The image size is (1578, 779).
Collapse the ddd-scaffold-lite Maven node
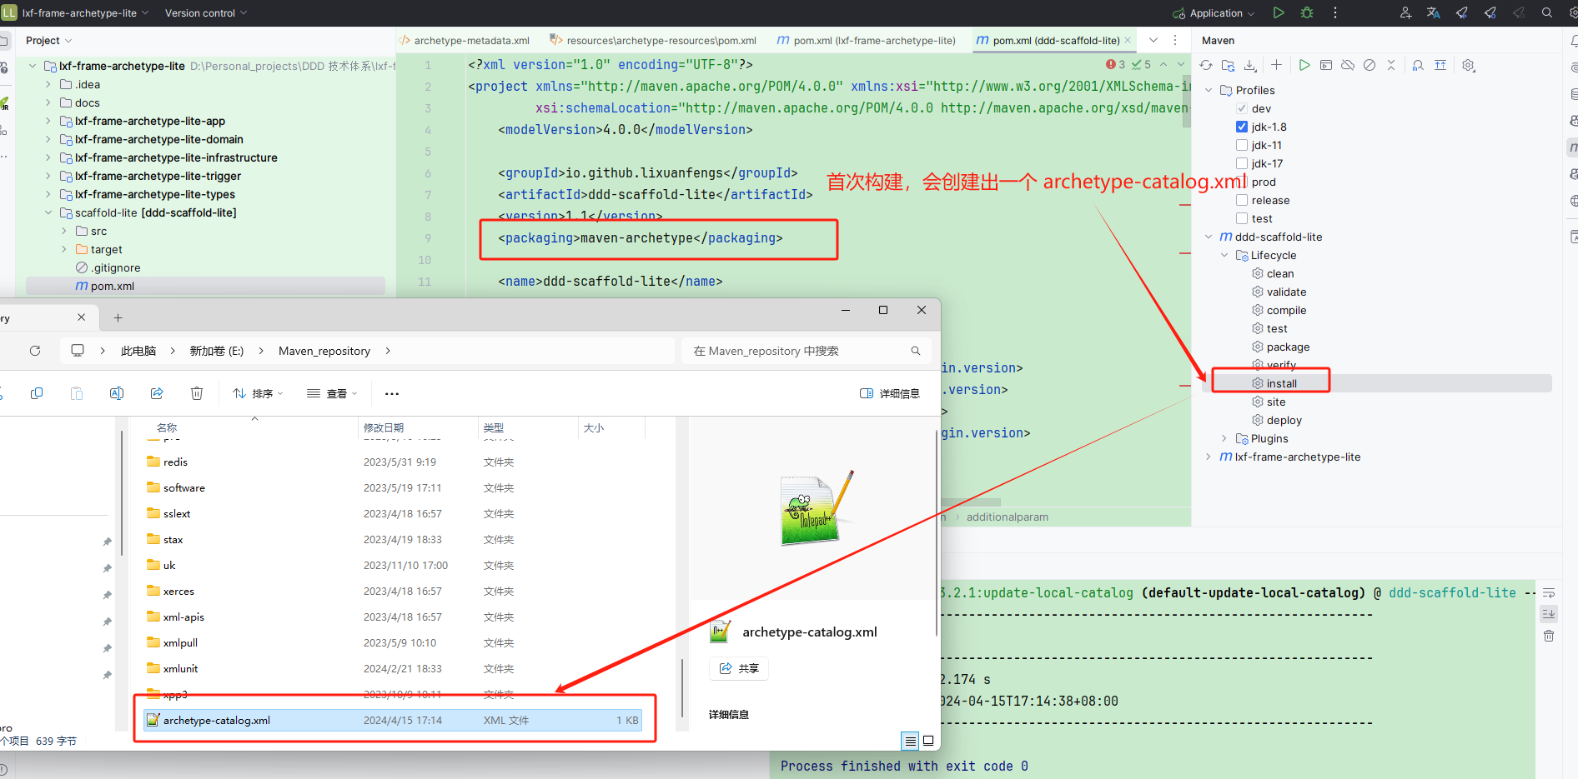point(1209,237)
